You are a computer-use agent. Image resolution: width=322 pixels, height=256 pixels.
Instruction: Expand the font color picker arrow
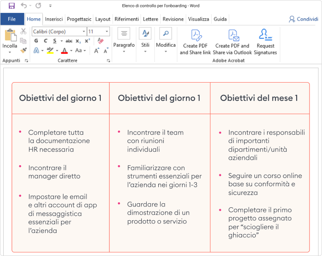point(71,50)
